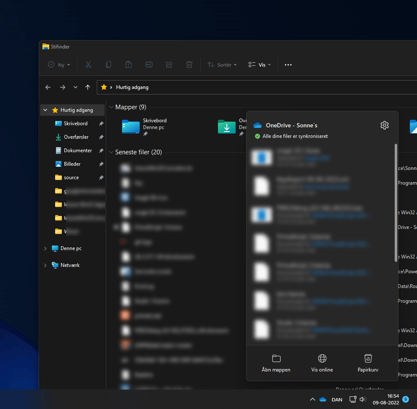The height and width of the screenshot is (409, 417).
Task: Click OneDrive cloud icon in system tray
Action: [323, 399]
